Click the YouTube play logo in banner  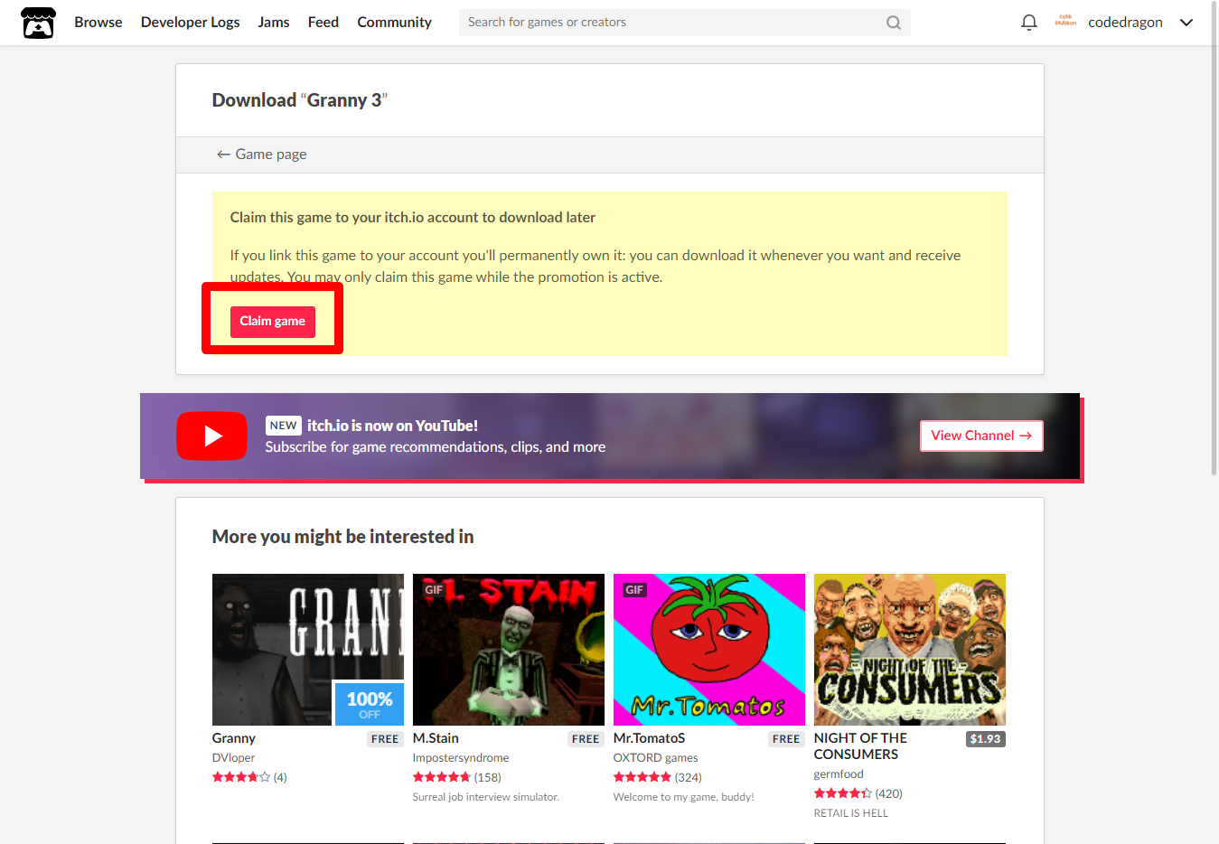[211, 436]
